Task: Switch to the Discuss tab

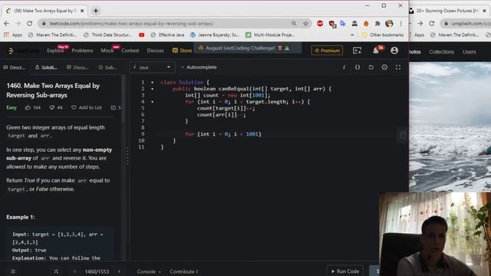Action: point(77,67)
